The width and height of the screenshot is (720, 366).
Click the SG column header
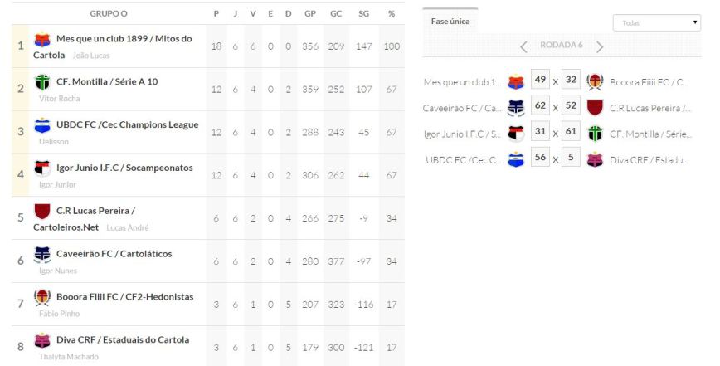pos(363,14)
